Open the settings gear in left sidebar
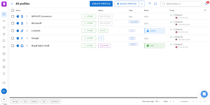Screen dimensions: 210x105 tap(4, 67)
